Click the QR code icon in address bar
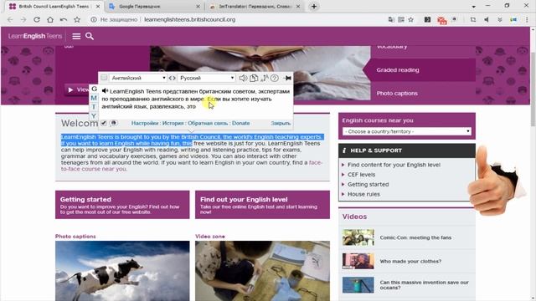The height and width of the screenshot is (301, 536). click(x=401, y=20)
